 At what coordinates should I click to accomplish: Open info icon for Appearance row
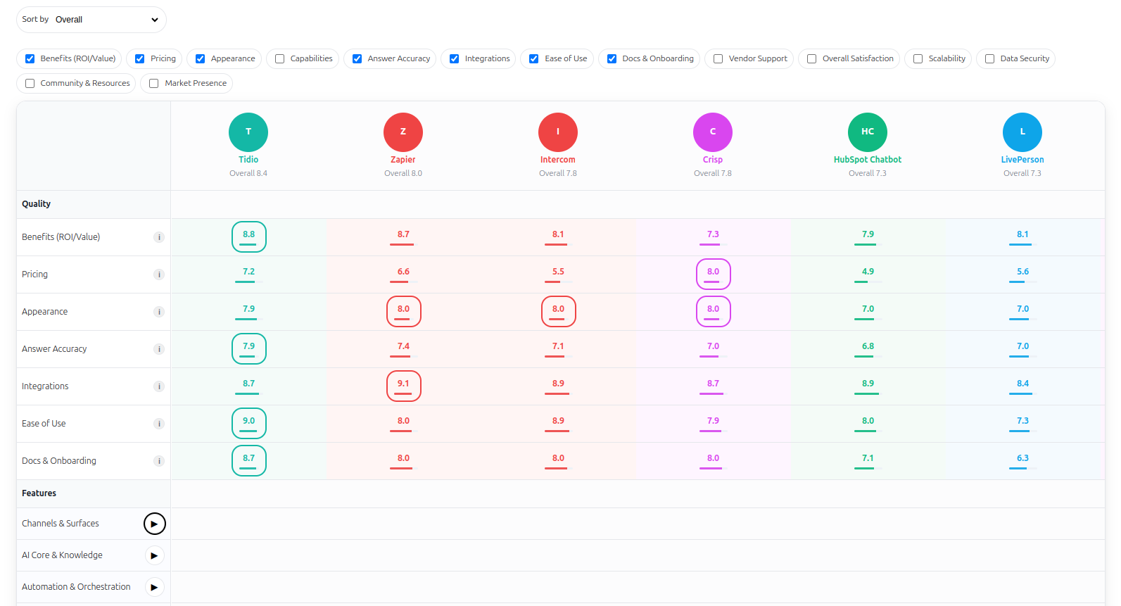159,312
